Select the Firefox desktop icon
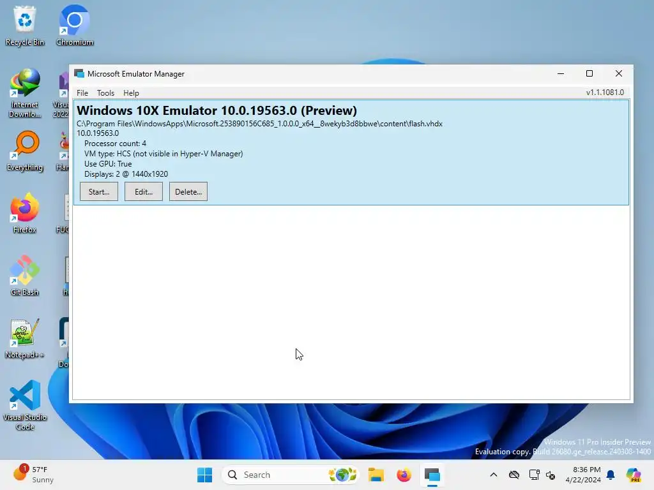The image size is (654, 490). pos(25,213)
